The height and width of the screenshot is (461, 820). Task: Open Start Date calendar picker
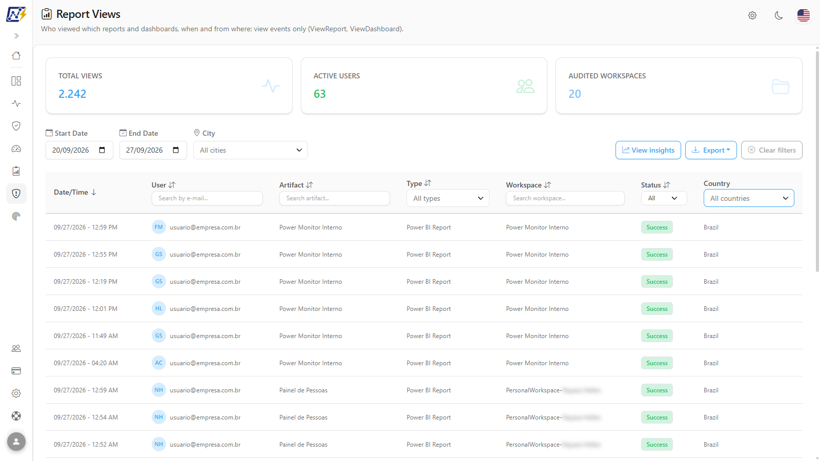[x=102, y=150]
